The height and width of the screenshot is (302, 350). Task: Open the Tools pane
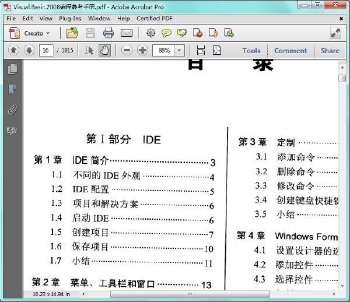pyautogui.click(x=251, y=50)
